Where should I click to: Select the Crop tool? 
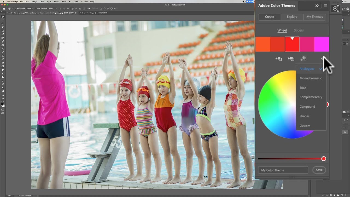(x=3, y=31)
